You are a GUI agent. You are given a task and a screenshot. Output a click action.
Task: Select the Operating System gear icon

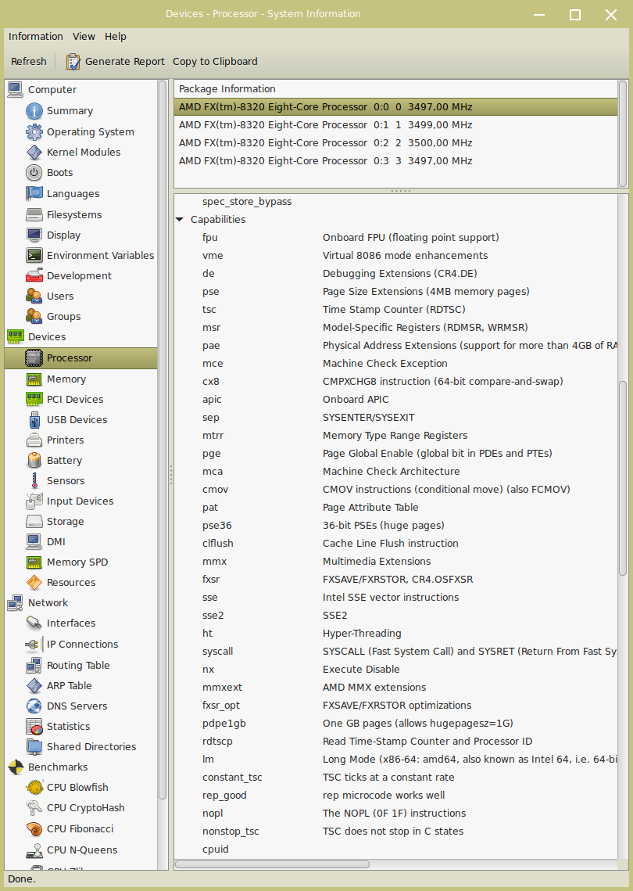click(34, 132)
